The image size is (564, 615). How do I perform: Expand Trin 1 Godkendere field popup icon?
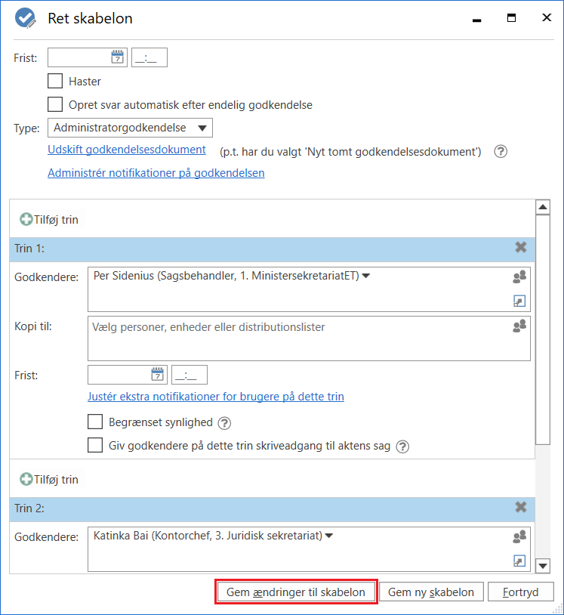pyautogui.click(x=519, y=301)
